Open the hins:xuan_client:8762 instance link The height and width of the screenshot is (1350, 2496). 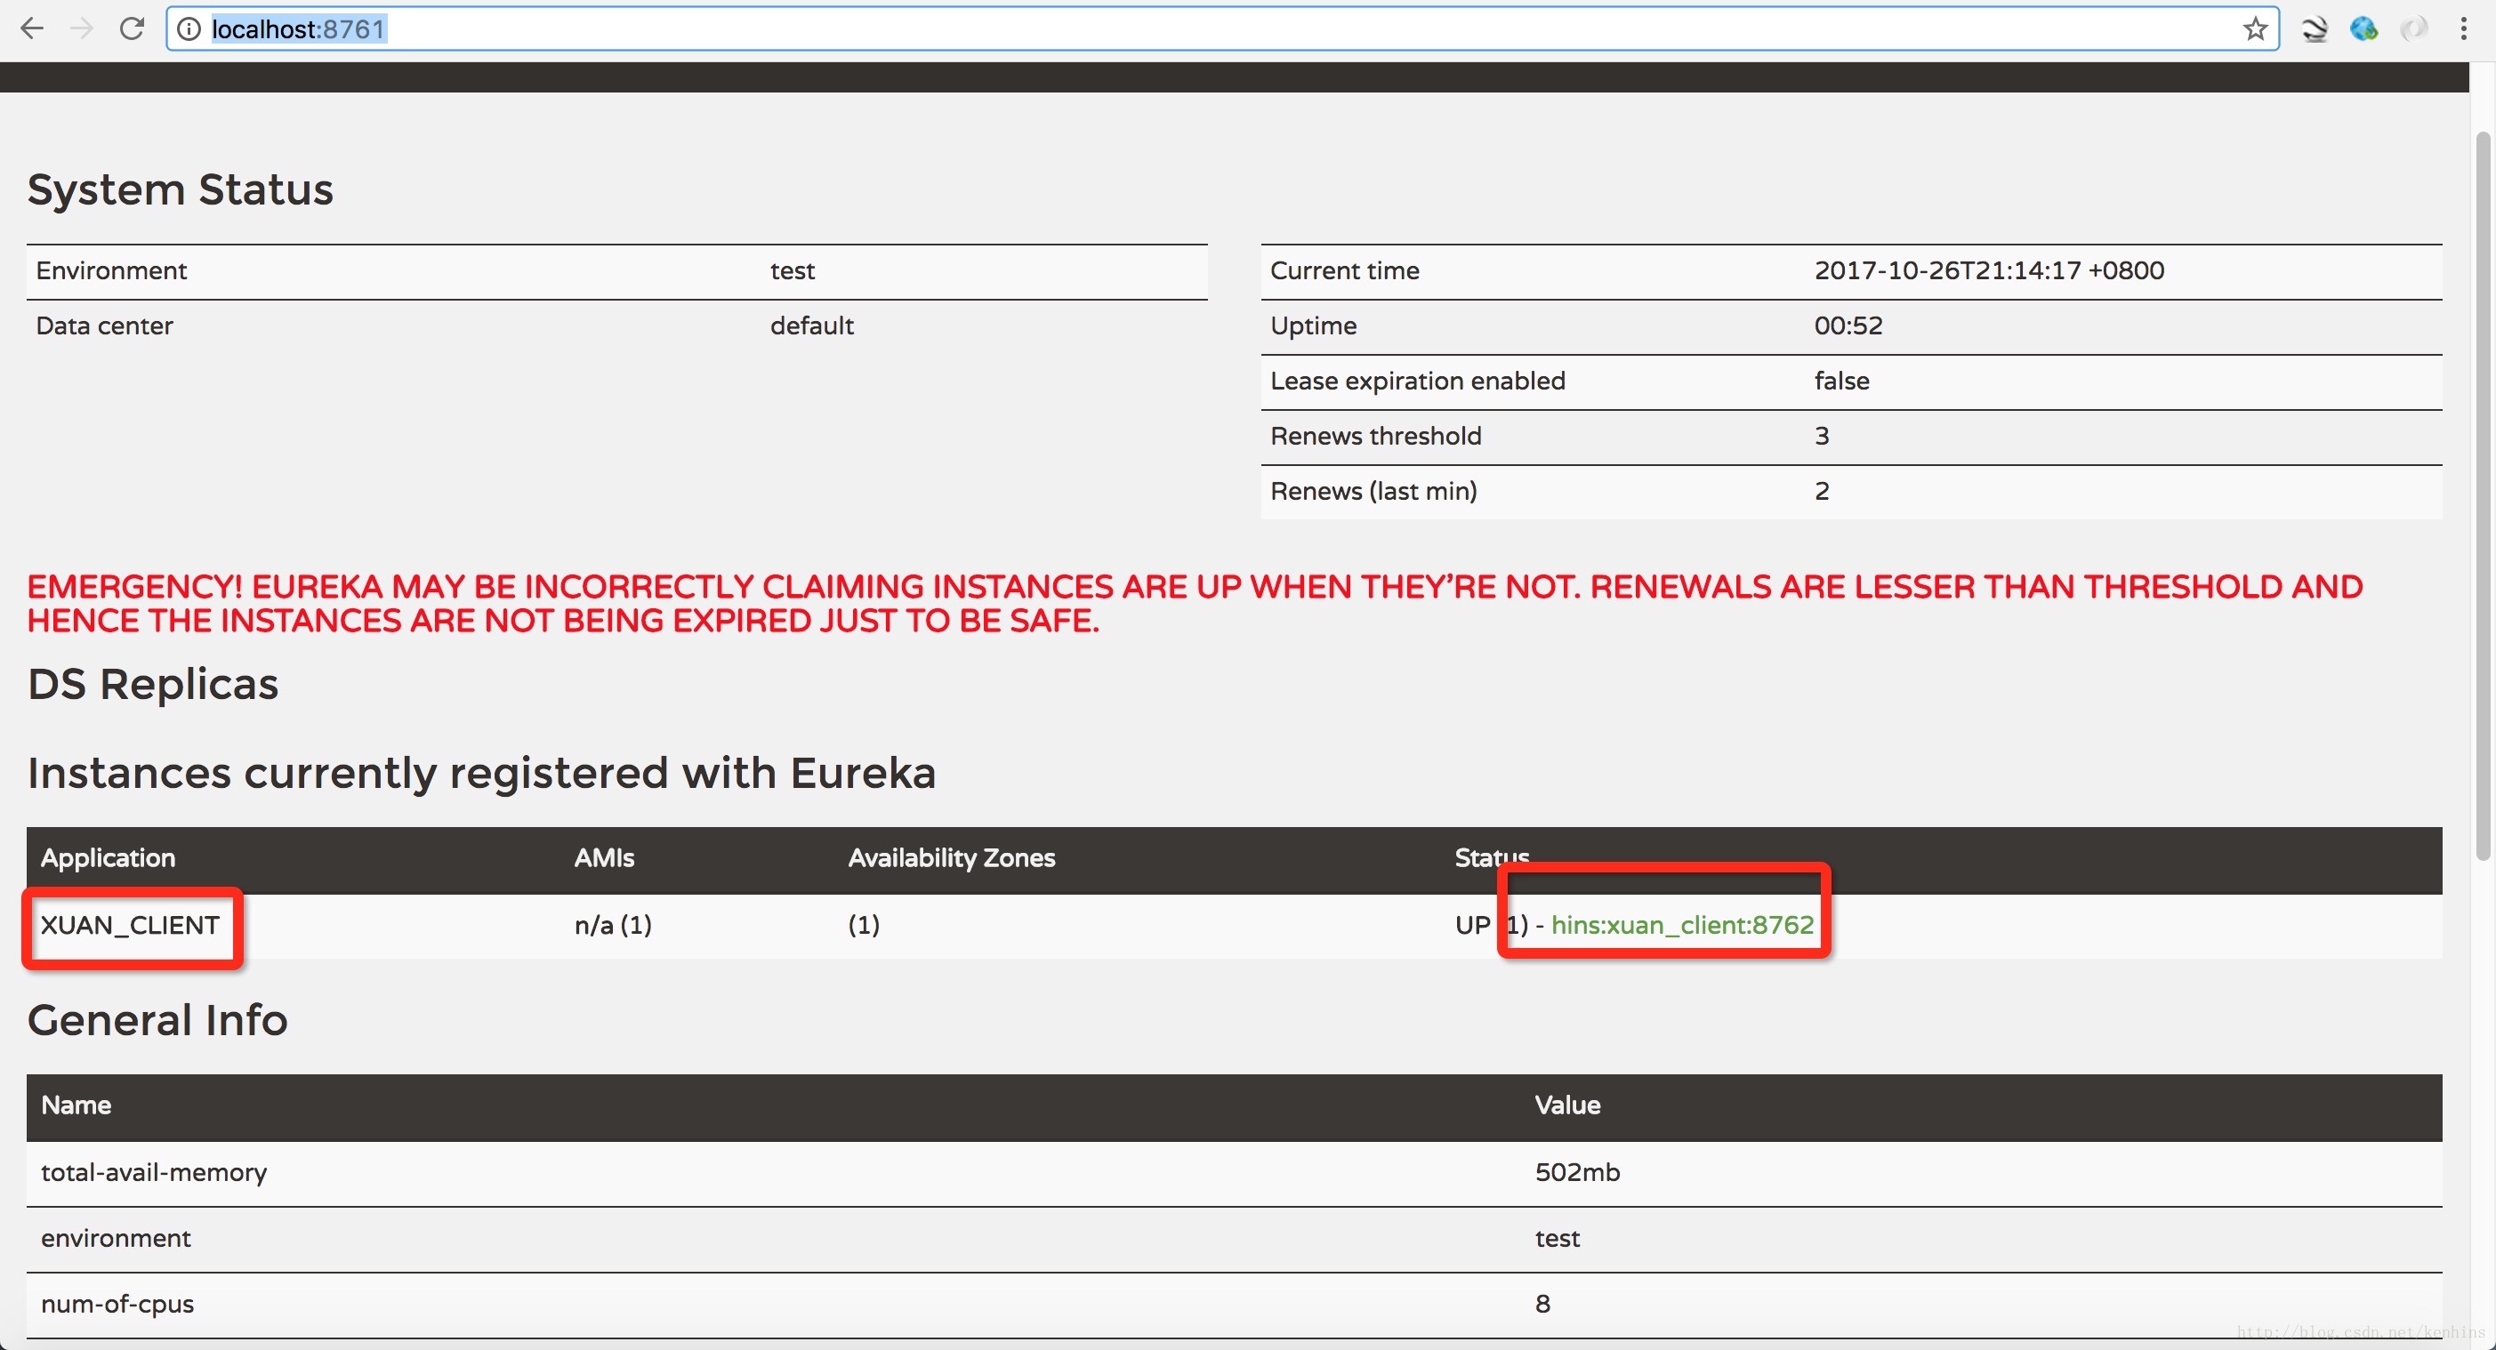pos(1682,925)
